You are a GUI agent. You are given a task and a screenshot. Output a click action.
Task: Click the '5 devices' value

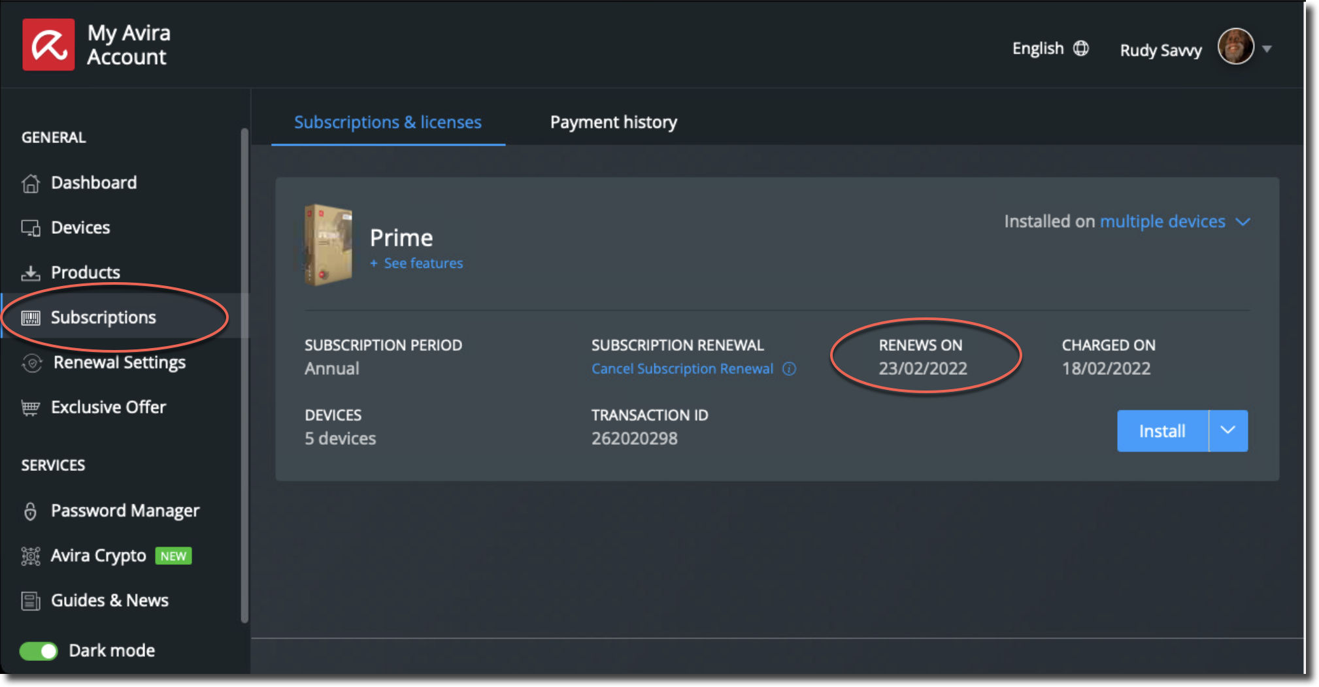click(x=341, y=439)
